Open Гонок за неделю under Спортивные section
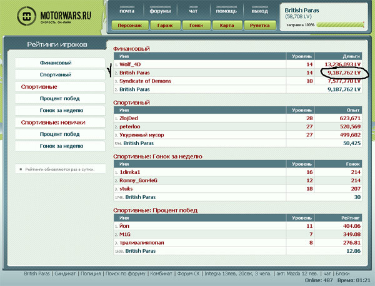 (61, 110)
